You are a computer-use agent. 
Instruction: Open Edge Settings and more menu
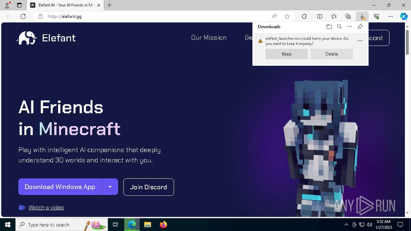click(x=390, y=16)
